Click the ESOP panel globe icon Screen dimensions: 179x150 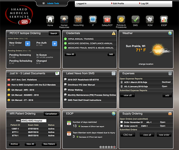(114, 114)
